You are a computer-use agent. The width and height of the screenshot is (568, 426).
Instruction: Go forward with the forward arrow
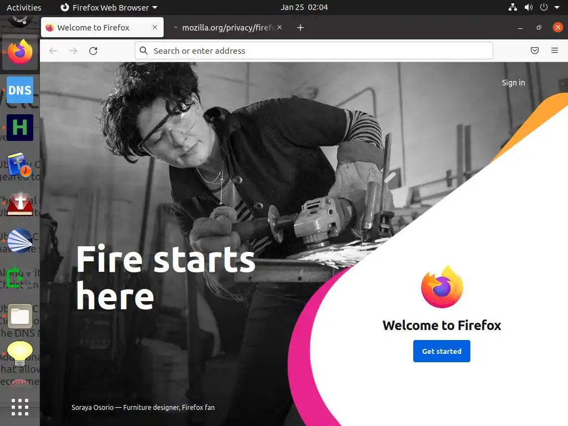coord(73,50)
